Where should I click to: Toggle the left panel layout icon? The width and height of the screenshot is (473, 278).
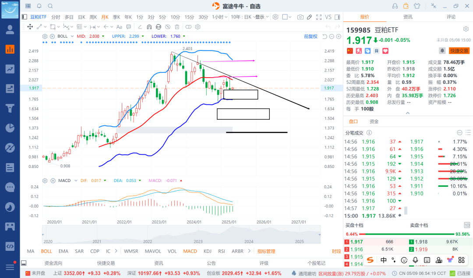(25, 17)
